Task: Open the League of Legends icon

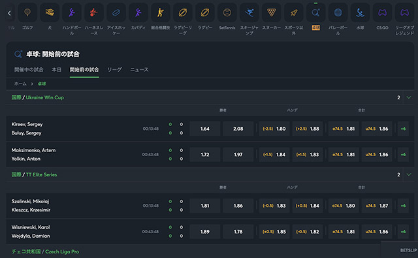Action: tap(404, 12)
